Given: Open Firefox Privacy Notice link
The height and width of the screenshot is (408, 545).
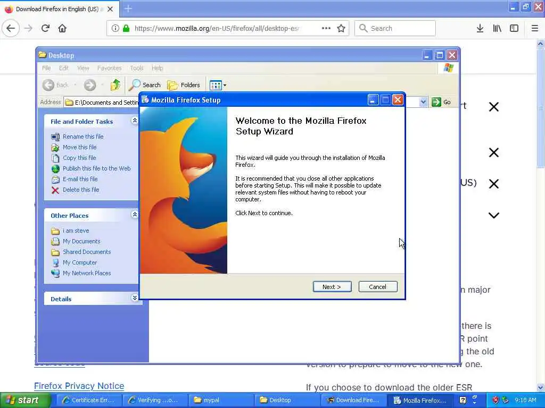Looking at the screenshot, I should click(79, 386).
